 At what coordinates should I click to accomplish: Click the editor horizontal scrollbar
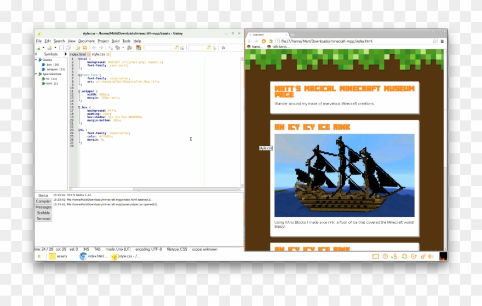point(154,189)
